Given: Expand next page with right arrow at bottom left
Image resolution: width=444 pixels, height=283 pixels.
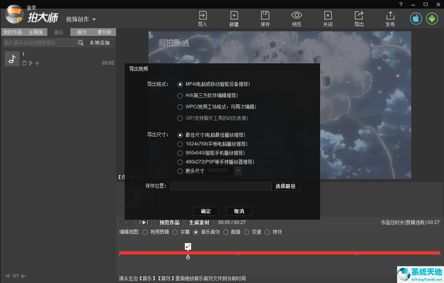Looking at the screenshot, I should click(x=23, y=275).
